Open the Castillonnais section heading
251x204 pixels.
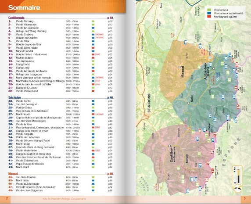point(16,18)
